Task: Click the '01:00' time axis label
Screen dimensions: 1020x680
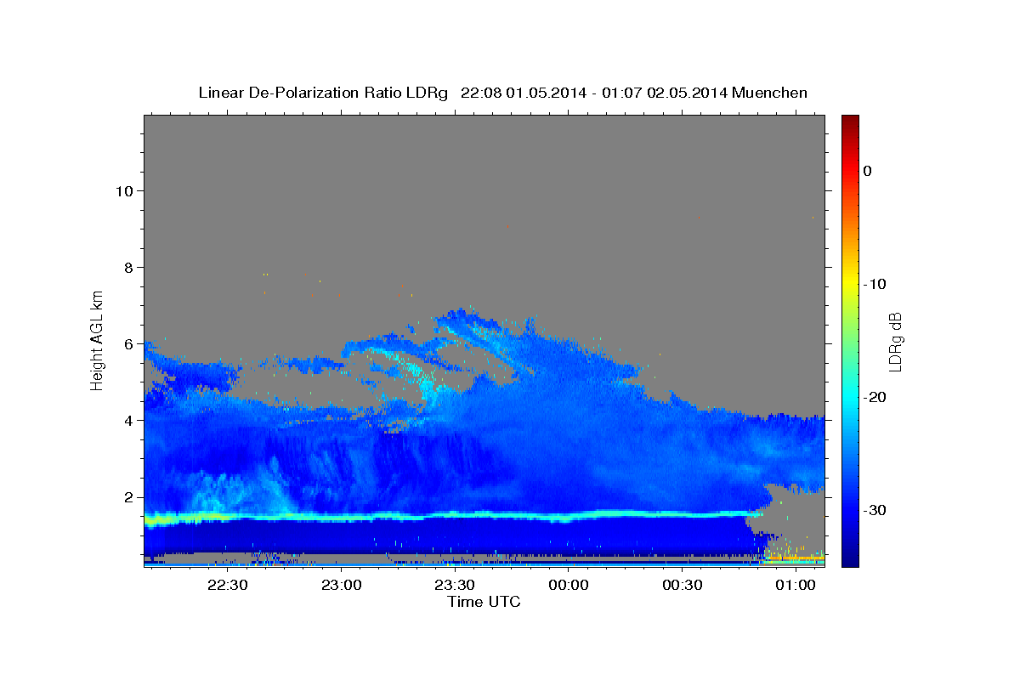Action: click(796, 585)
